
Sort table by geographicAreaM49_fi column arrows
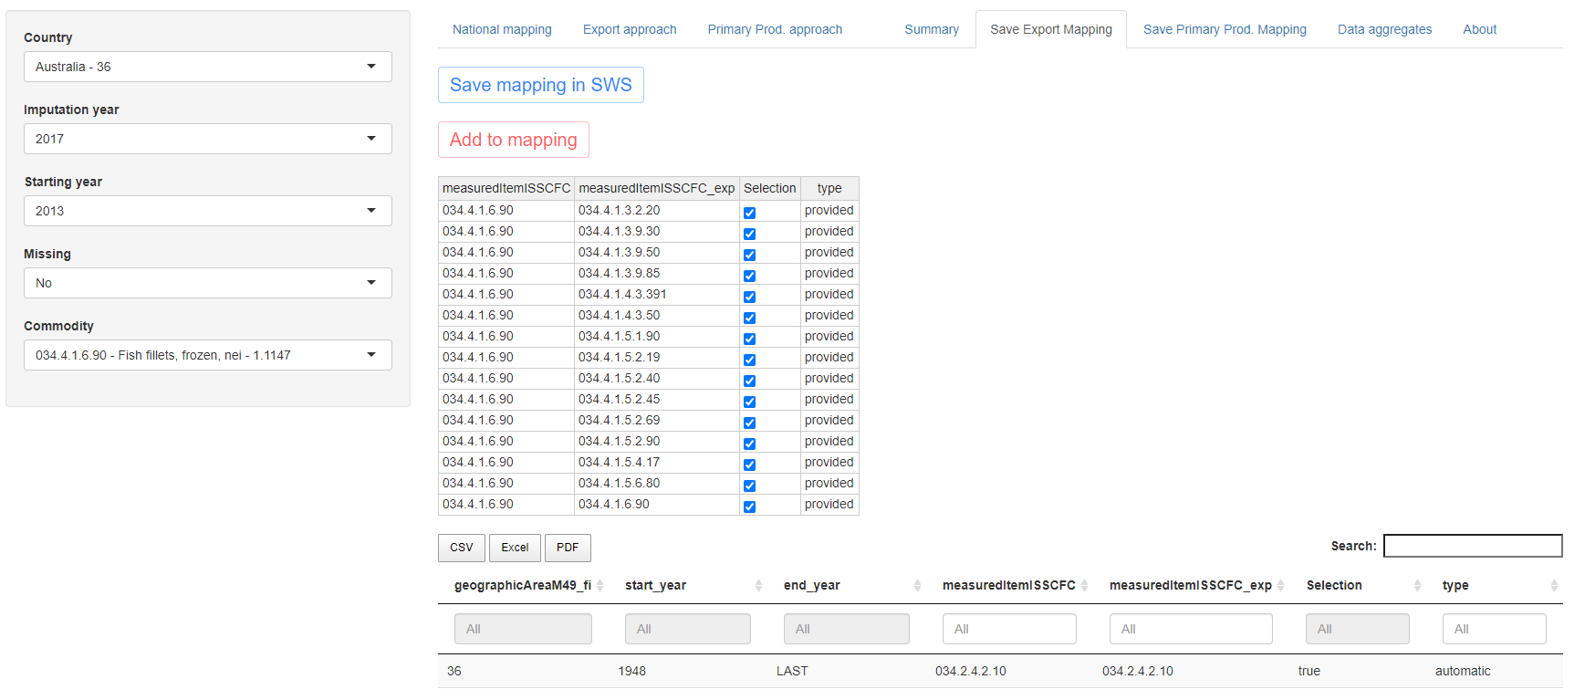point(600,586)
